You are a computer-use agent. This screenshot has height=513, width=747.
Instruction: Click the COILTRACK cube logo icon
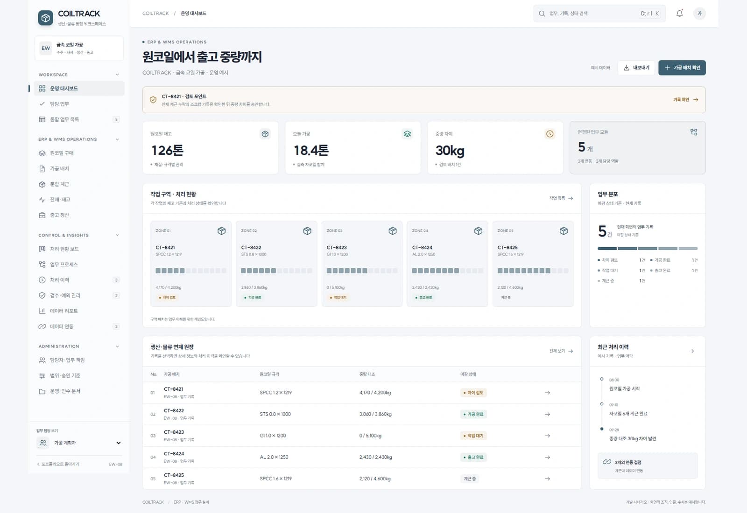(x=45, y=18)
